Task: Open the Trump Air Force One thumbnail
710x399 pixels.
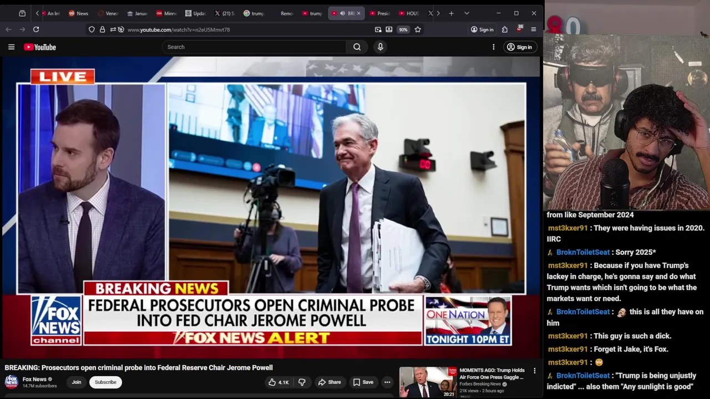Action: click(x=428, y=382)
